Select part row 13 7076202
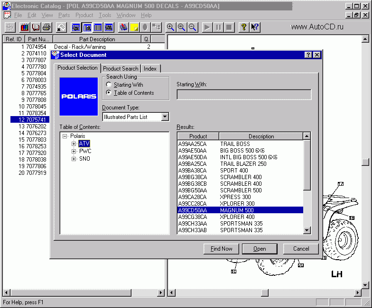Screen dimensions: 372x308 (x=30, y=126)
